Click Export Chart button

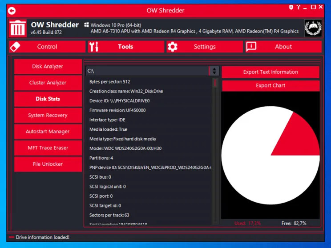[270, 86]
